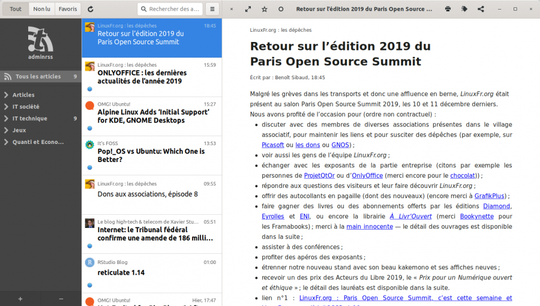Close the article with the X icon
The width and height of the screenshot is (540, 306).
(232, 9)
